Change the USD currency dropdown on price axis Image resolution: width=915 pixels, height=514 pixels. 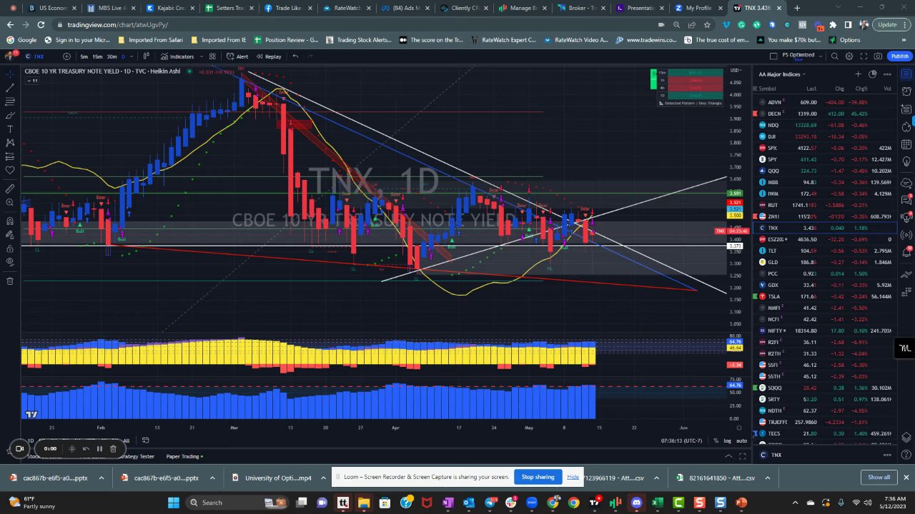coord(736,70)
